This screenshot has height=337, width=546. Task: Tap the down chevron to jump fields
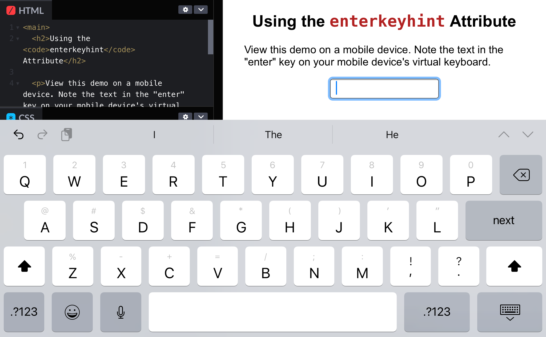click(528, 135)
